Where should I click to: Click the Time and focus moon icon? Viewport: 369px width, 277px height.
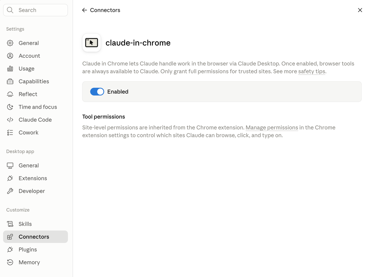click(10, 107)
